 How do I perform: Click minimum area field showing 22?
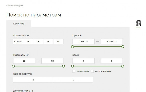pyautogui.click(x=24, y=61)
